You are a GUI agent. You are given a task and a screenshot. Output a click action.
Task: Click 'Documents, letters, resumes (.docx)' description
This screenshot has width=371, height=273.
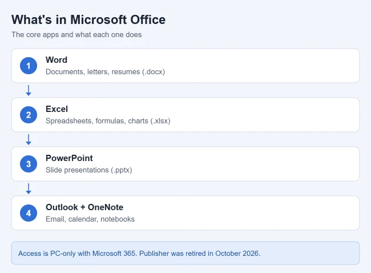coord(105,72)
